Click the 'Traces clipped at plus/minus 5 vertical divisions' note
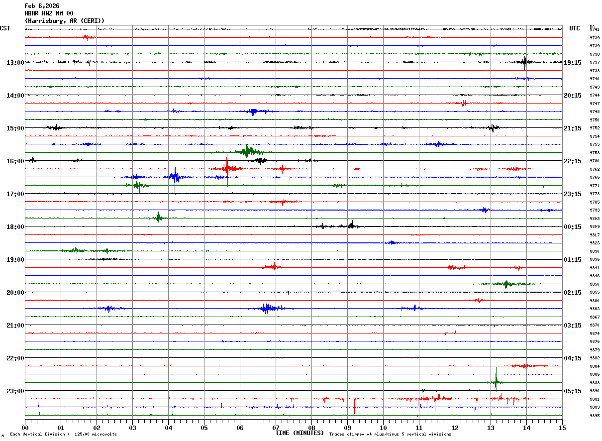 click(x=390, y=435)
